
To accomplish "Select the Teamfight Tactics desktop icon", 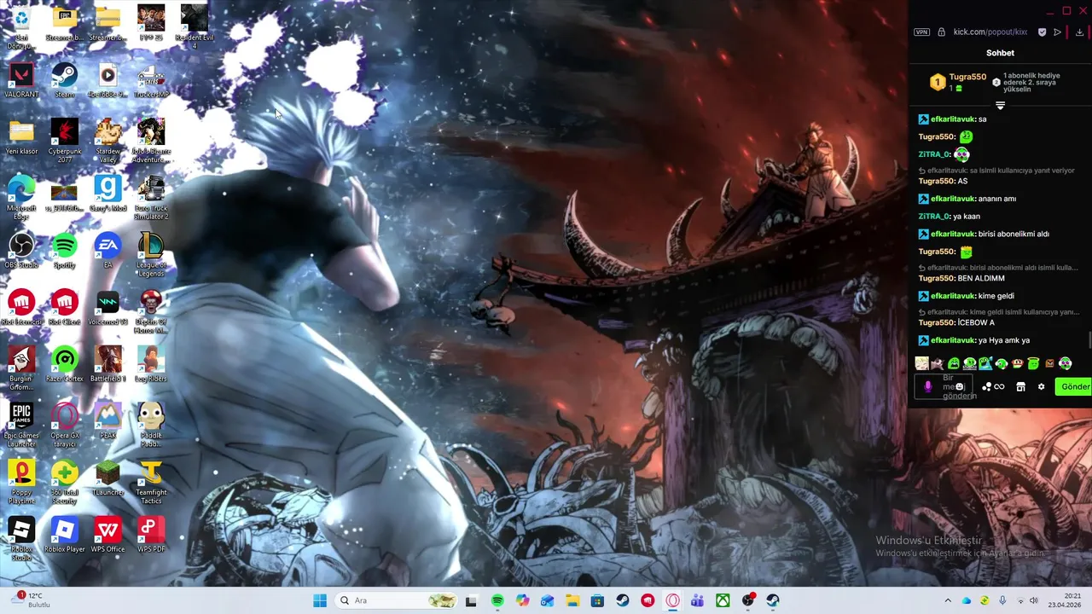I will [x=151, y=482].
